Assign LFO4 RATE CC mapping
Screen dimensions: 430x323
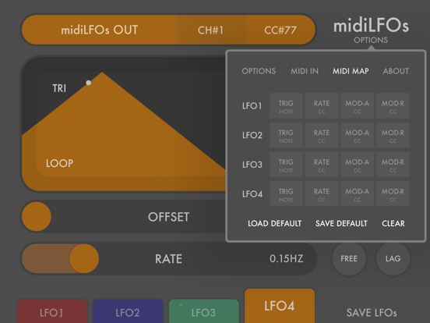coord(322,194)
